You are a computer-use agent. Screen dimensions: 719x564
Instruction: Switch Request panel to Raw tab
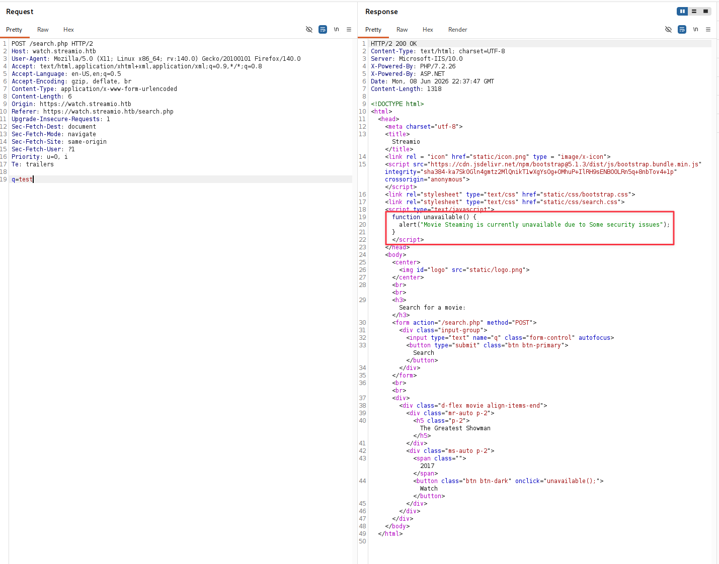tap(43, 30)
